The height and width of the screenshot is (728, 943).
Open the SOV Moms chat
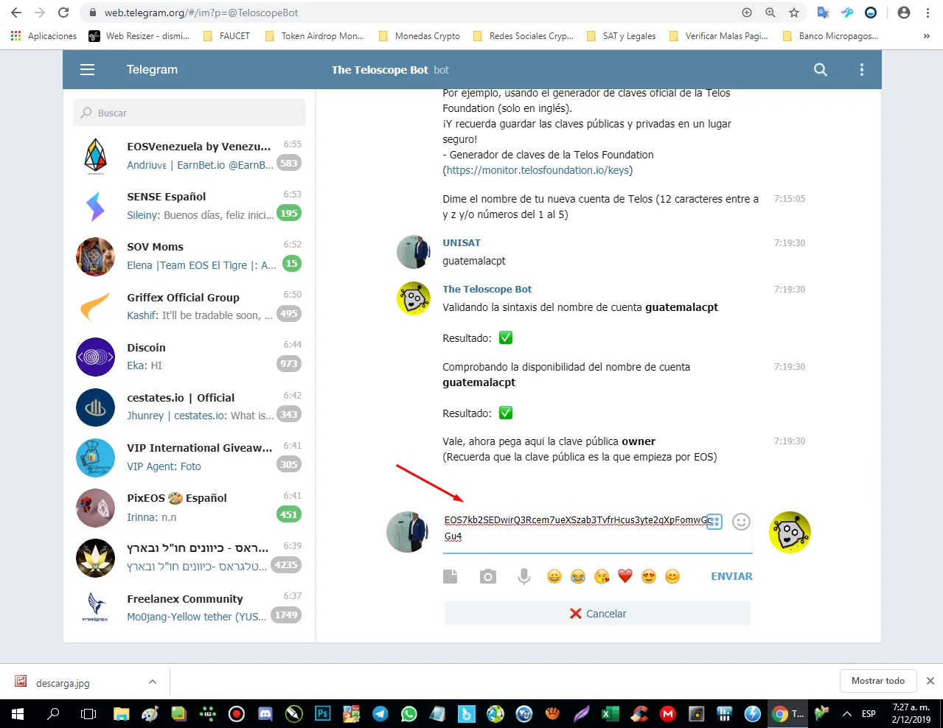pyautogui.click(x=189, y=256)
